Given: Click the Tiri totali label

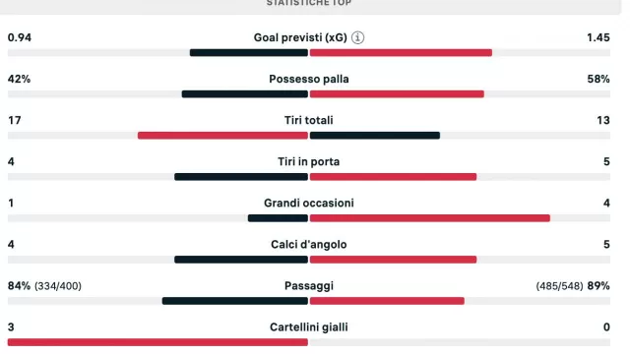Looking at the screenshot, I should pyautogui.click(x=308, y=120).
